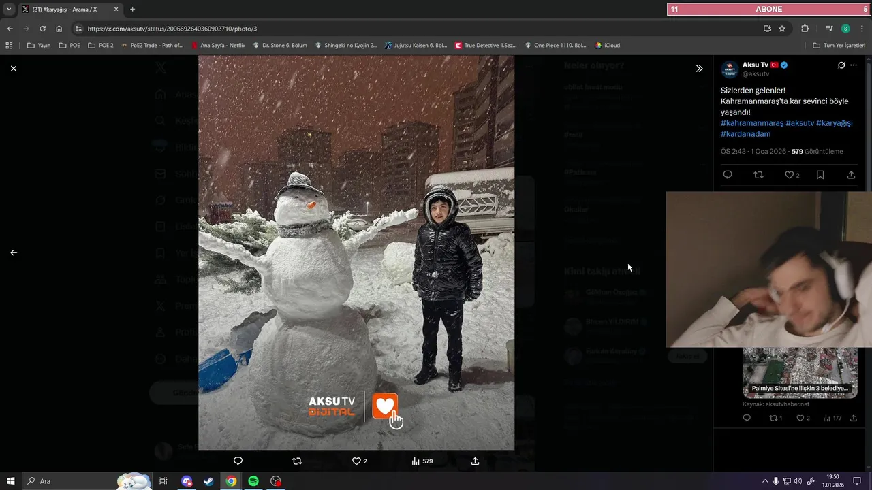This screenshot has height=490, width=872.
Task: Select the #karyağışı - Arama / X tab
Action: tap(70, 10)
